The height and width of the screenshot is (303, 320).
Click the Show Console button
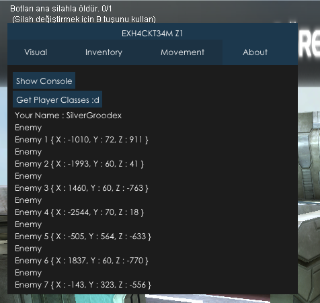click(44, 81)
